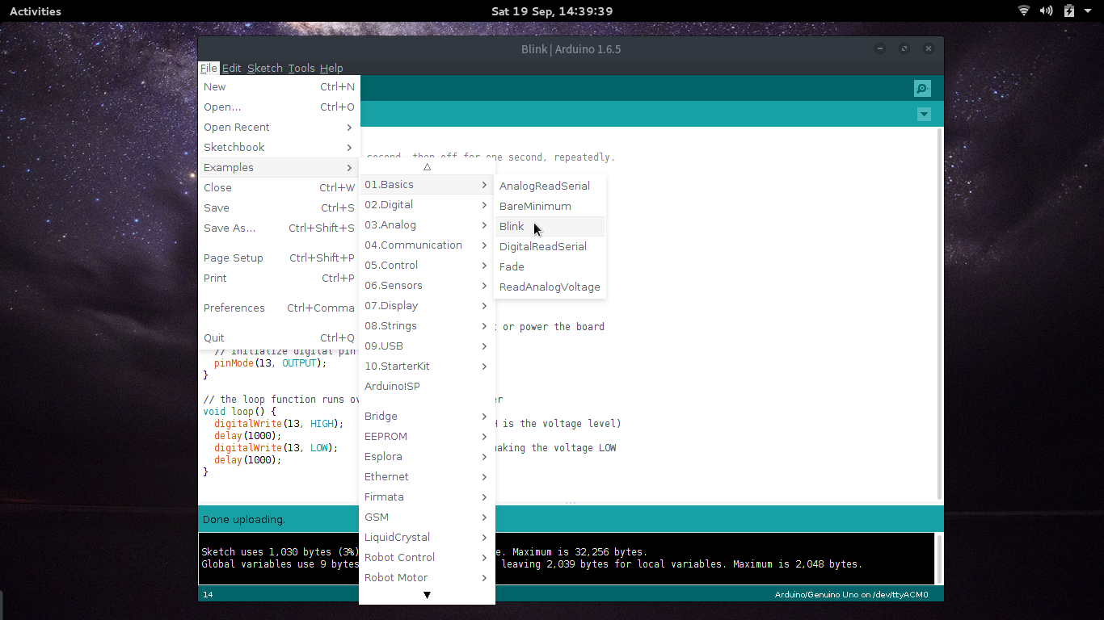This screenshot has height=620, width=1104.
Task: Open the AnalogReadSerial example
Action: click(x=550, y=186)
